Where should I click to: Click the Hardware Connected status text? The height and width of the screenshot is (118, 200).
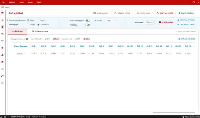39,117
